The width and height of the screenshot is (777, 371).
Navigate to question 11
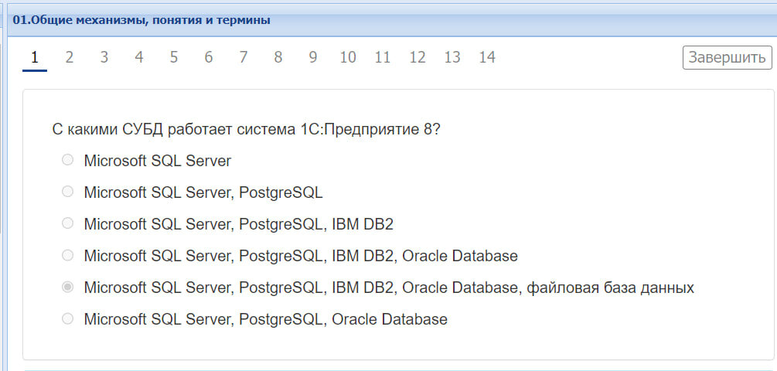383,58
